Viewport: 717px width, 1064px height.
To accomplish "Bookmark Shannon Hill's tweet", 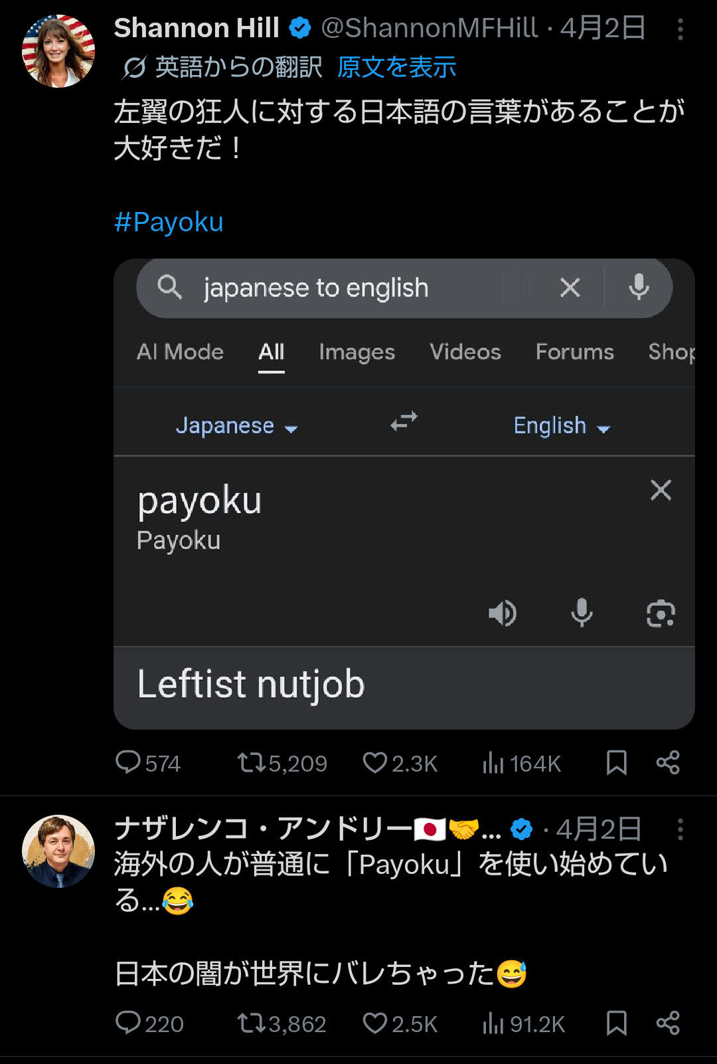I will tap(616, 762).
